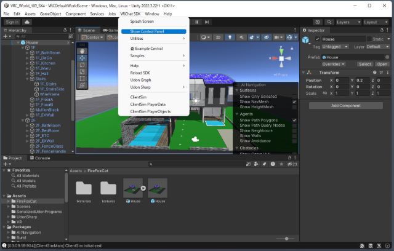Toggle the House active checkbox in Inspector
The image size is (394, 251).
coord(317,39)
